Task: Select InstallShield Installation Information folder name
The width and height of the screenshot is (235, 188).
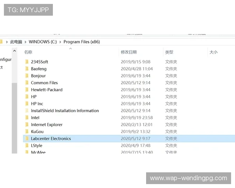Action: click(65, 110)
